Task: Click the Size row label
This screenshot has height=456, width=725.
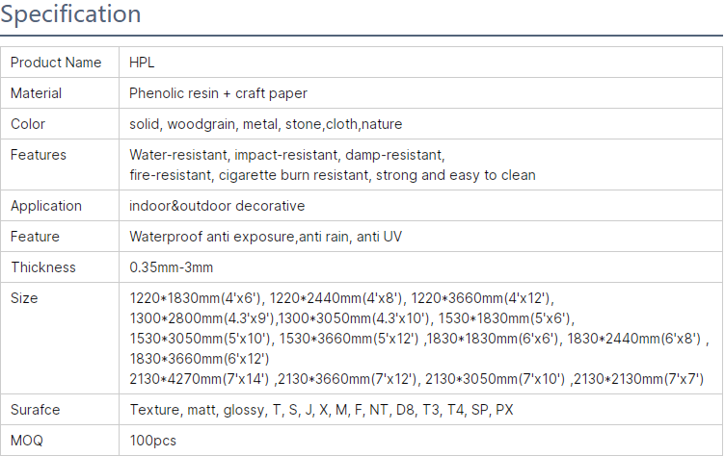Action: coord(24,298)
